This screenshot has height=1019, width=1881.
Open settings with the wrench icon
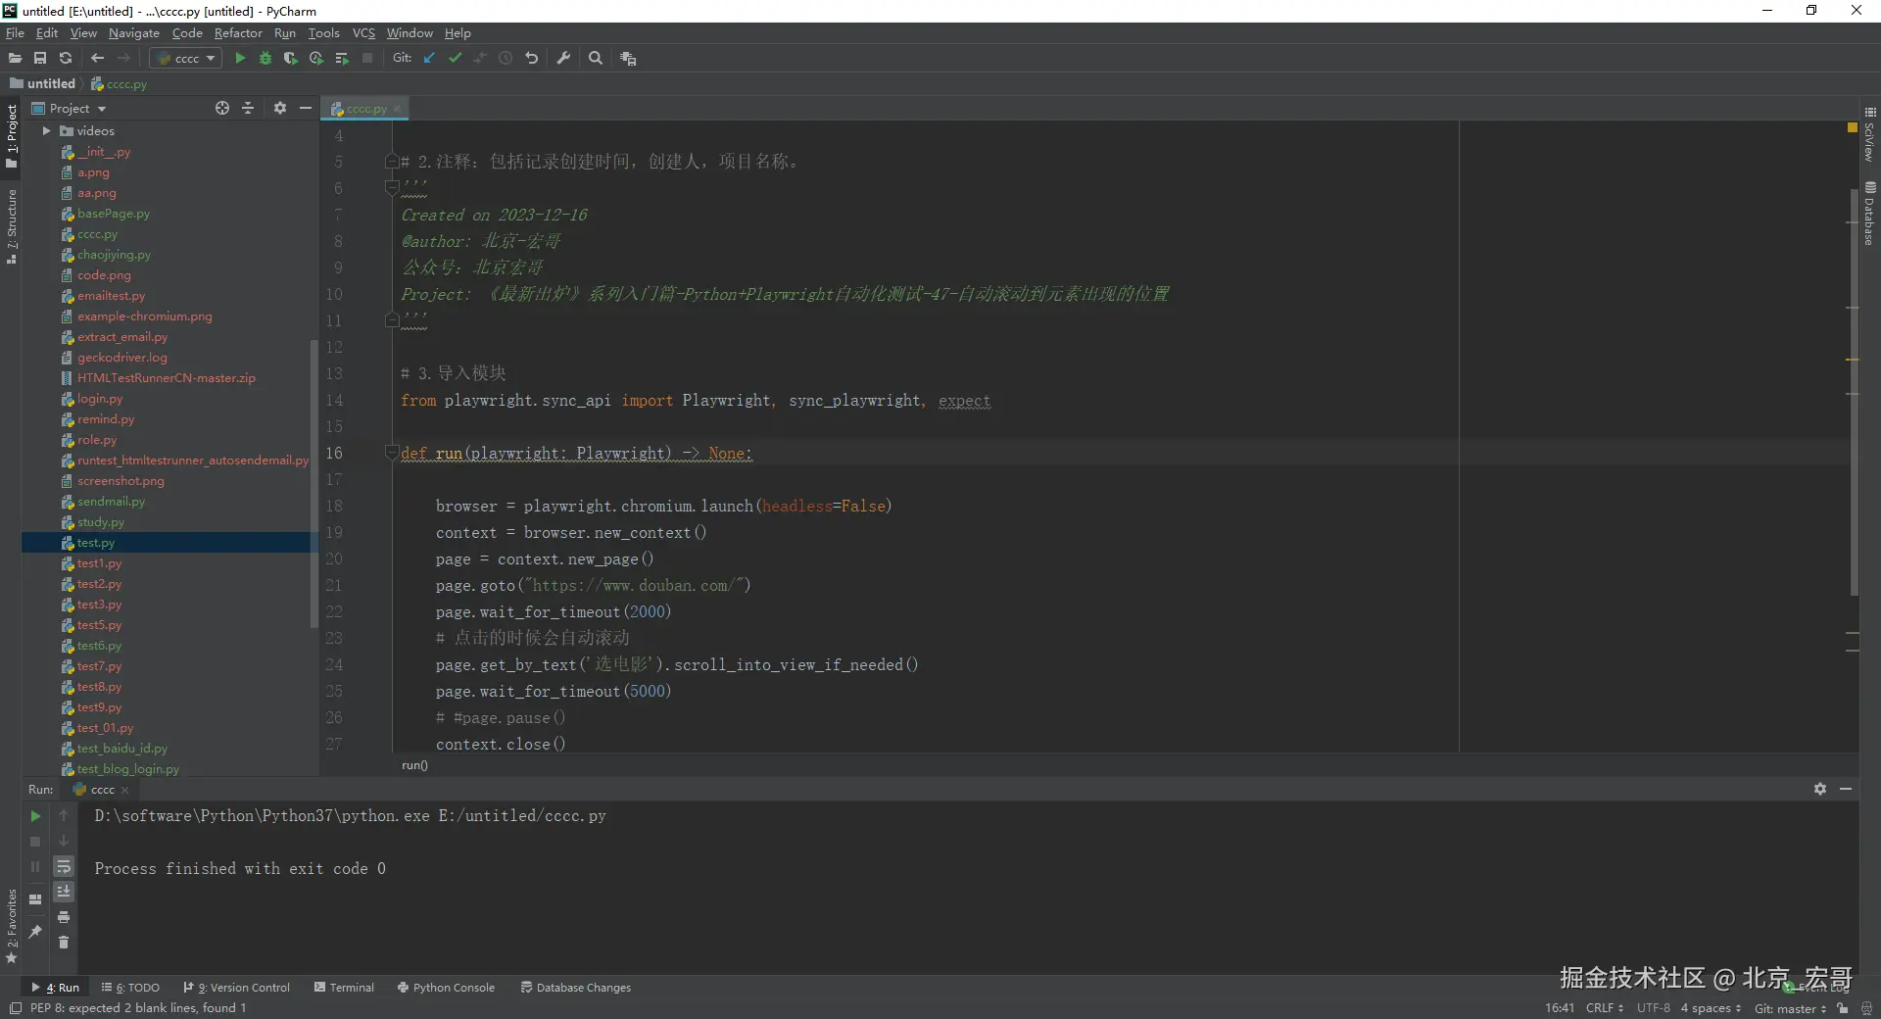click(563, 59)
